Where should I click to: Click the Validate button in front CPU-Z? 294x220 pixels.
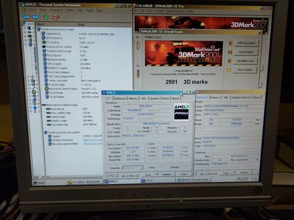(x=167, y=175)
